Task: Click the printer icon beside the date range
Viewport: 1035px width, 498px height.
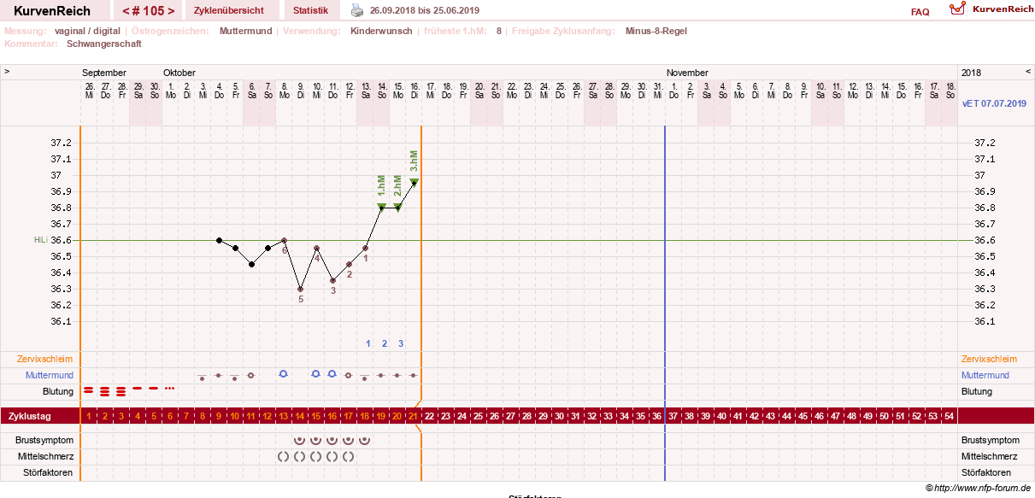Action: (x=357, y=11)
